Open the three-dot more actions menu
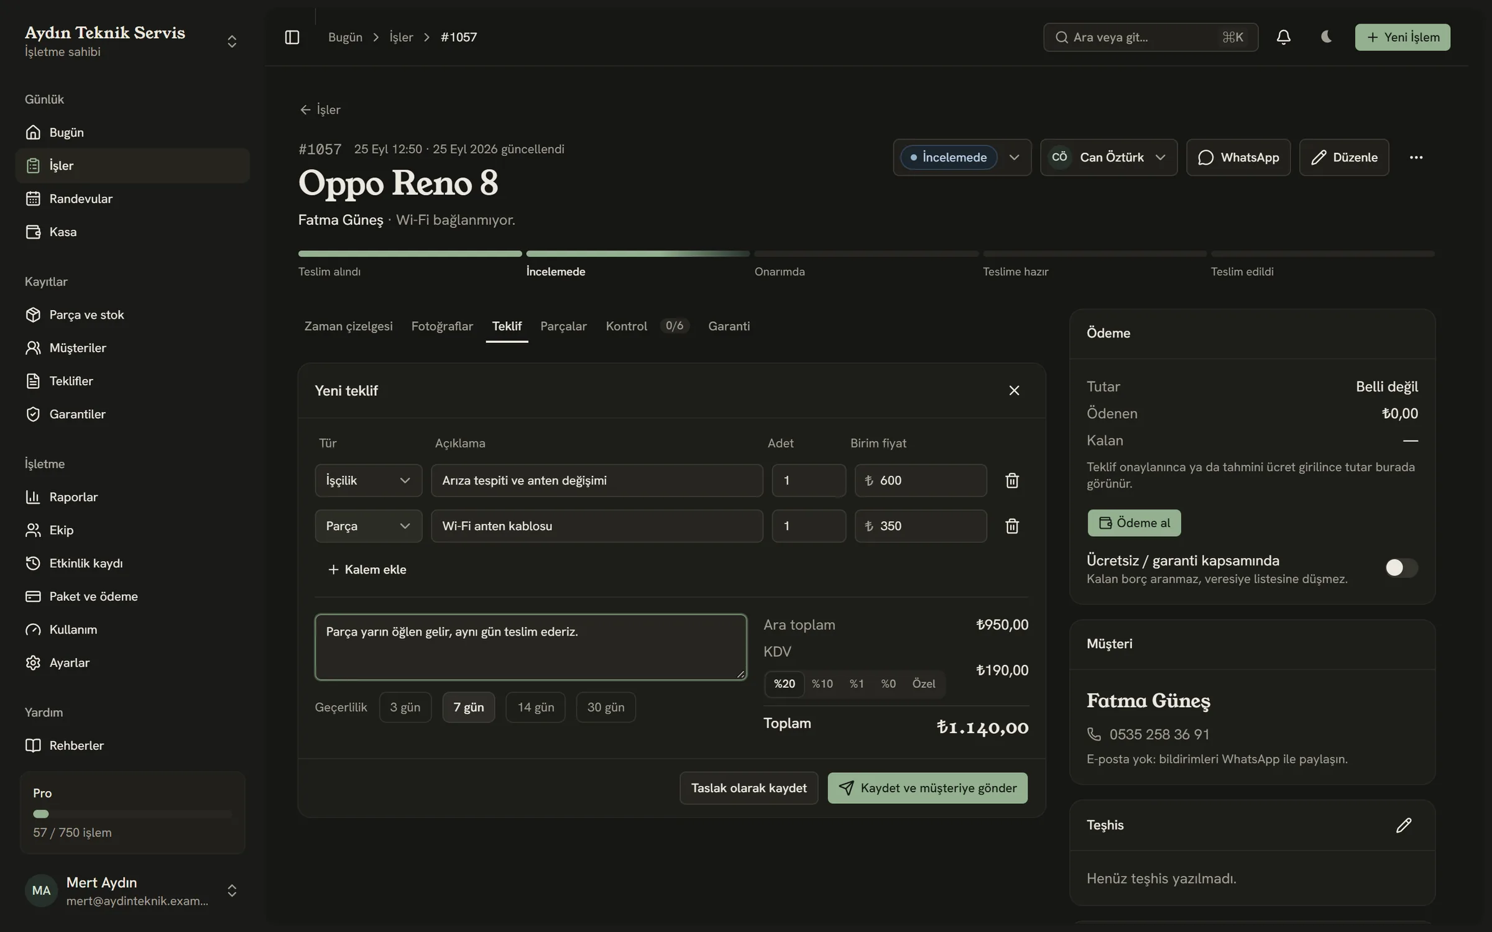The width and height of the screenshot is (1492, 932). click(1416, 157)
